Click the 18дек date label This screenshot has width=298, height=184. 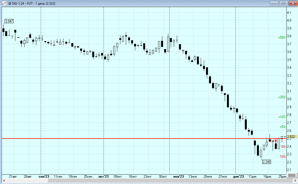tap(267, 176)
